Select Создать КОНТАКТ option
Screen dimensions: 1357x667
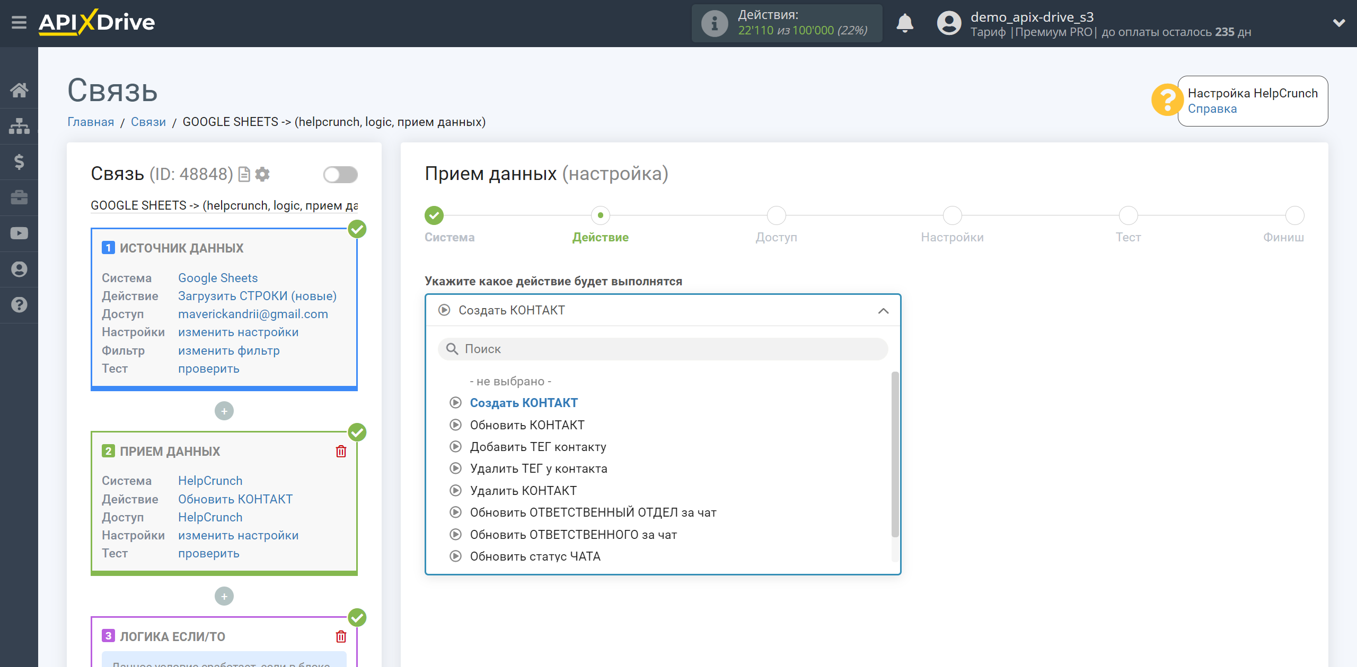click(524, 403)
